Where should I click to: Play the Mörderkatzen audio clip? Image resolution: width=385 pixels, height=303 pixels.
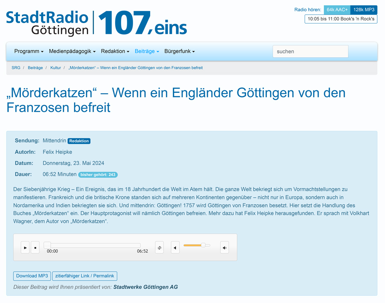coord(25,247)
